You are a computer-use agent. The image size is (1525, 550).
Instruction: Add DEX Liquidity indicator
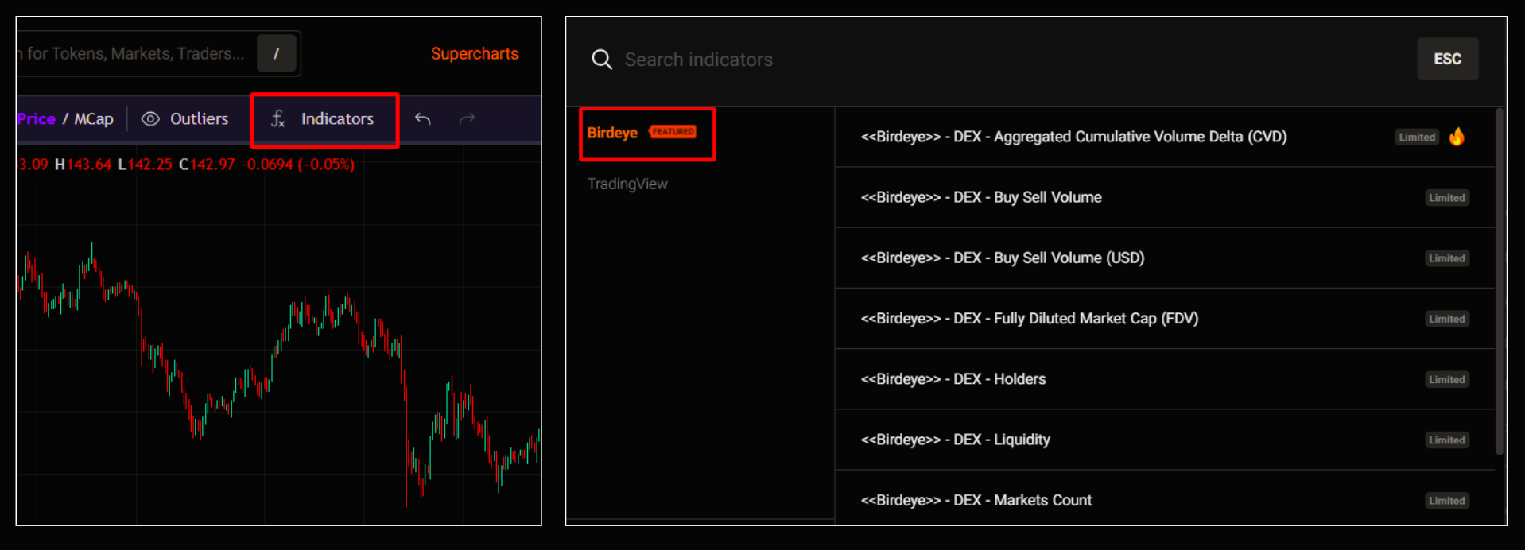1165,440
